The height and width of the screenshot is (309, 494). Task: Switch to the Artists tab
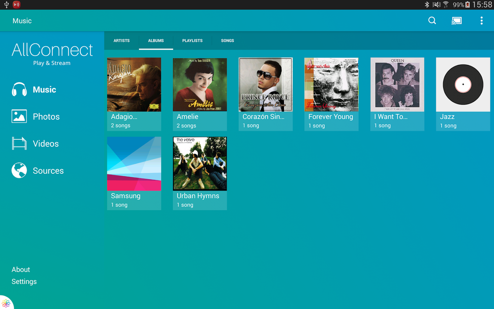(122, 41)
